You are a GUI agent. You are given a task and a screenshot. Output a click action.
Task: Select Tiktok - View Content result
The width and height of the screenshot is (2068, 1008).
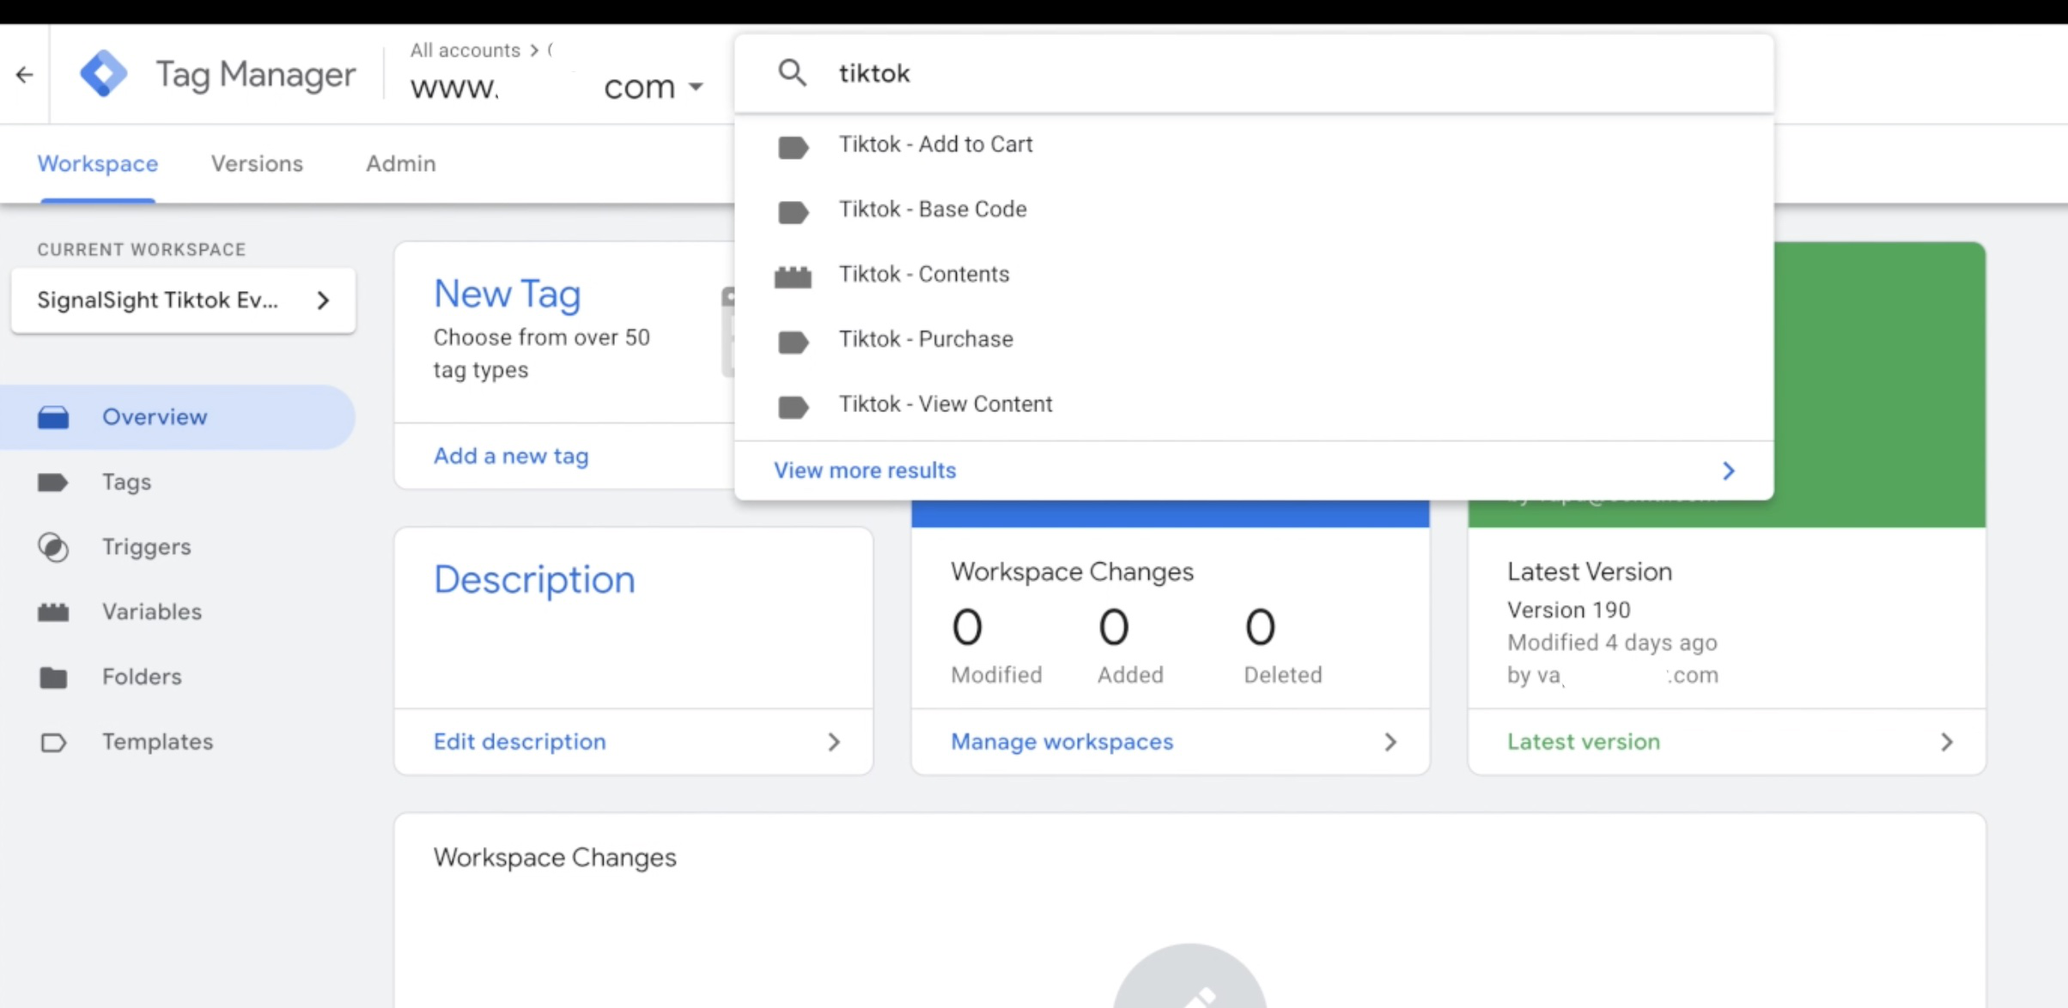click(1254, 404)
